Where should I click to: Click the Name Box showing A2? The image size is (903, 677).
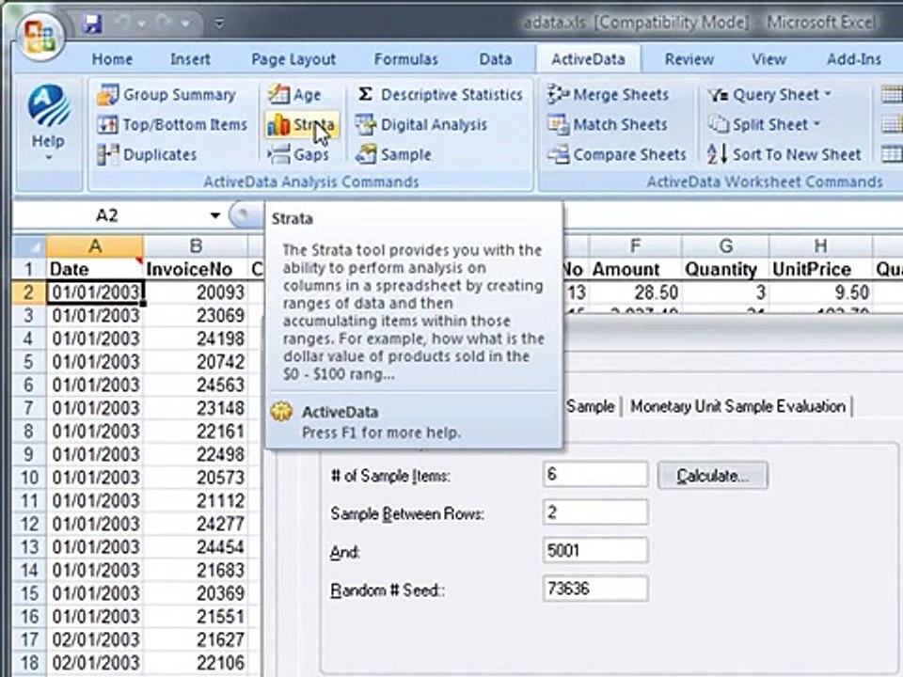click(109, 215)
